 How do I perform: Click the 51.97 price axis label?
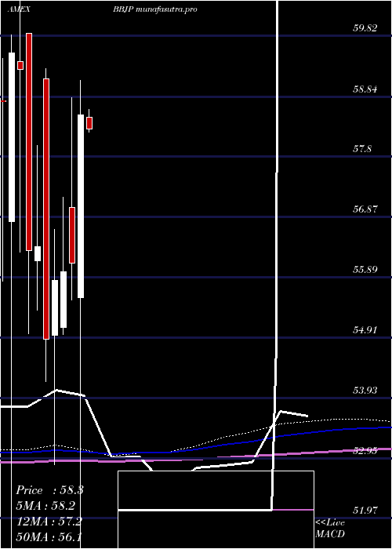click(x=365, y=511)
